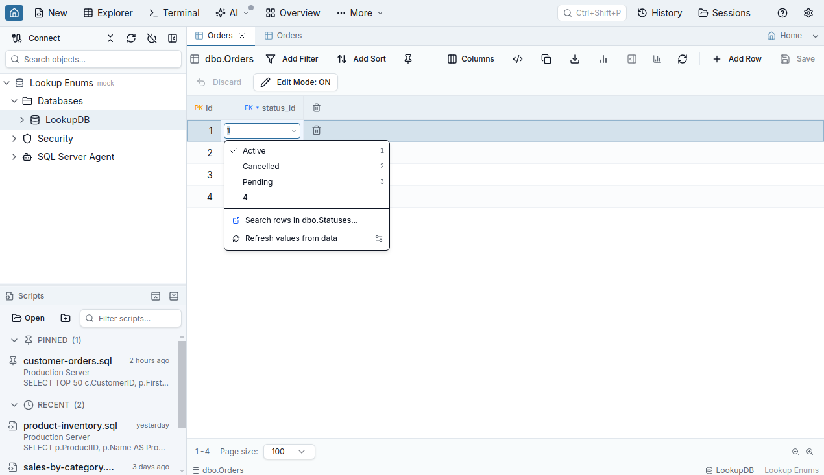Click Refresh values from data

(307, 238)
